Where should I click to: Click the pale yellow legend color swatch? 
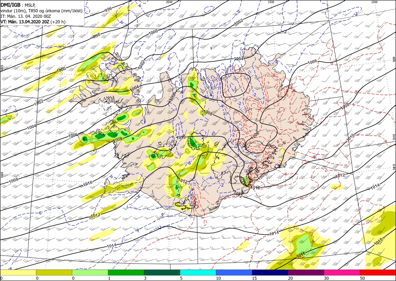(x=18, y=272)
